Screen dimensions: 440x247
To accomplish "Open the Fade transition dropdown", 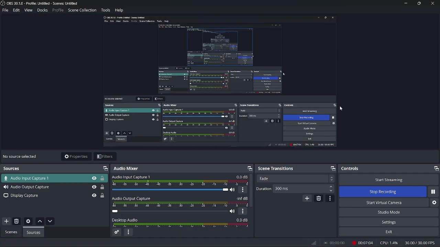I will pyautogui.click(x=296, y=179).
